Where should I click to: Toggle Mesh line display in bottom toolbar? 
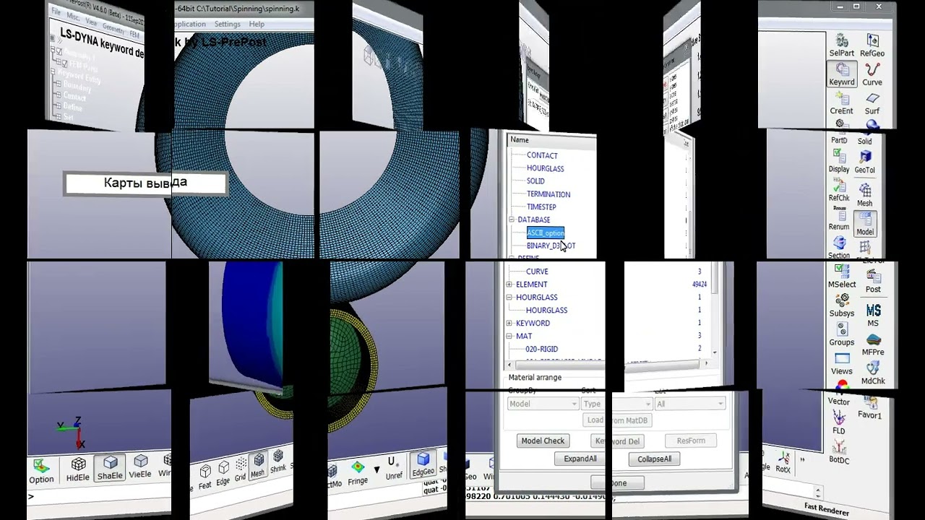257,466
